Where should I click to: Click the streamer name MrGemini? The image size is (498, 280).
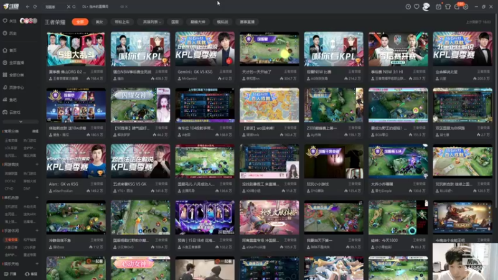(189, 79)
